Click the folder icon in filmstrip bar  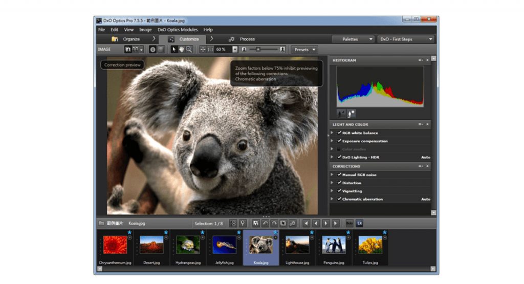[101, 223]
